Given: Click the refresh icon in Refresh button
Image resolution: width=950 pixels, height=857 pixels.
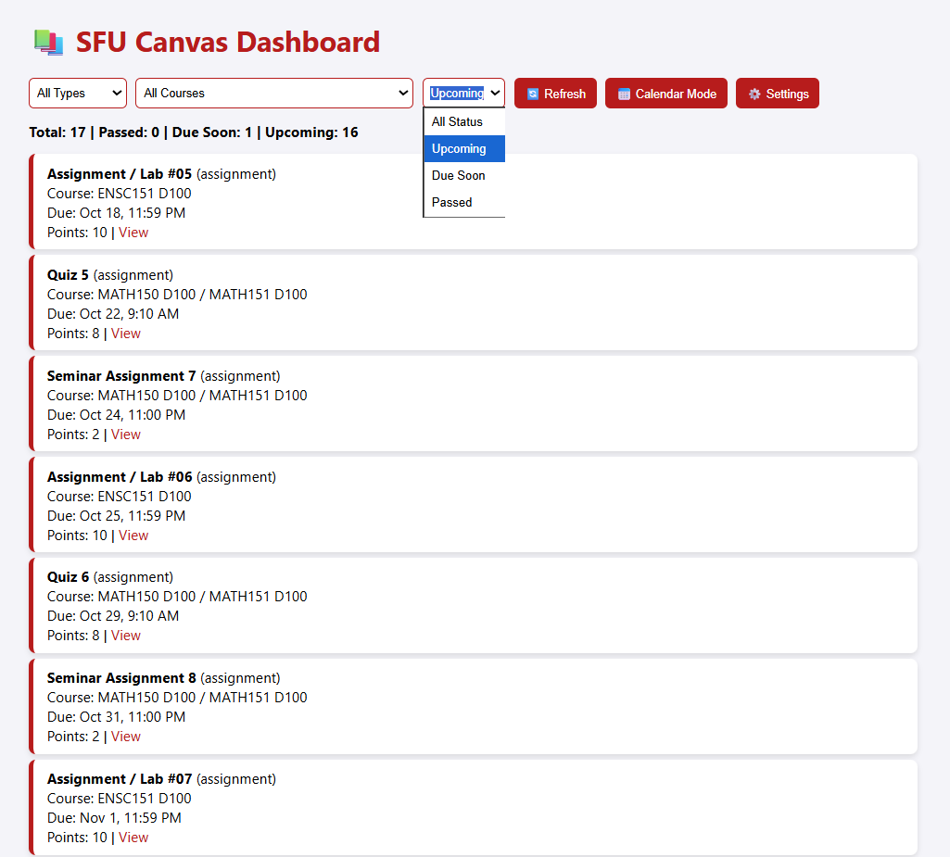Looking at the screenshot, I should pyautogui.click(x=533, y=94).
